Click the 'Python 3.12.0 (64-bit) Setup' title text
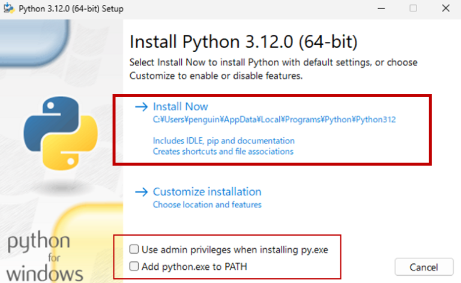The width and height of the screenshot is (461, 283). (66, 8)
